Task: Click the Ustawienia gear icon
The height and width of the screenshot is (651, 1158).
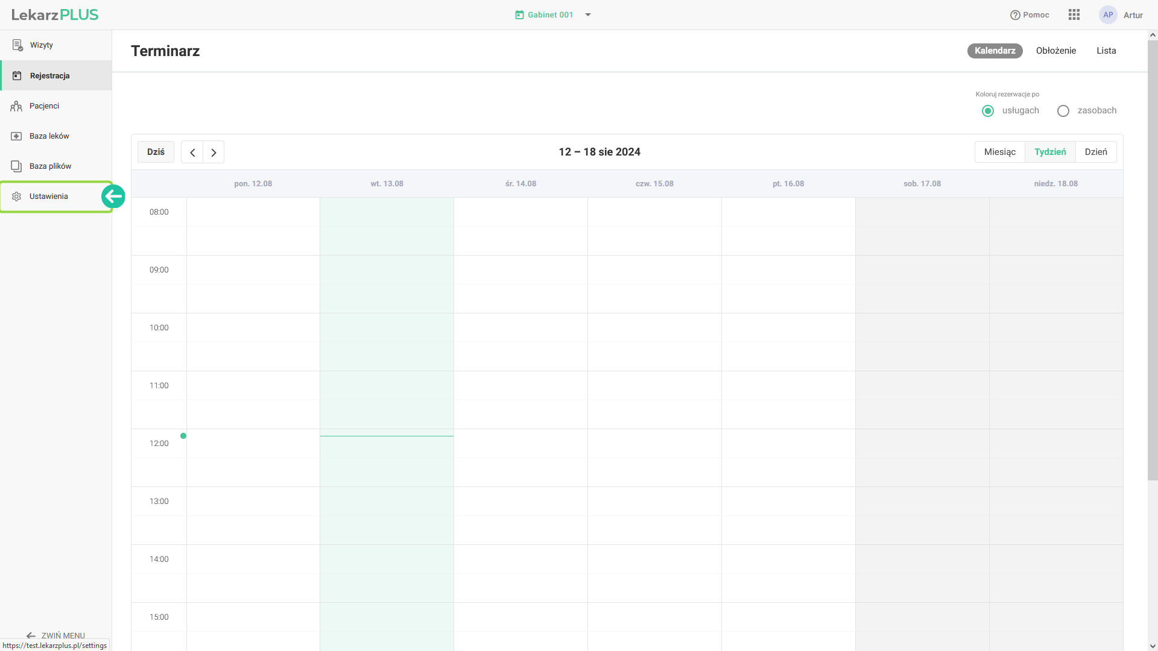Action: (x=16, y=197)
